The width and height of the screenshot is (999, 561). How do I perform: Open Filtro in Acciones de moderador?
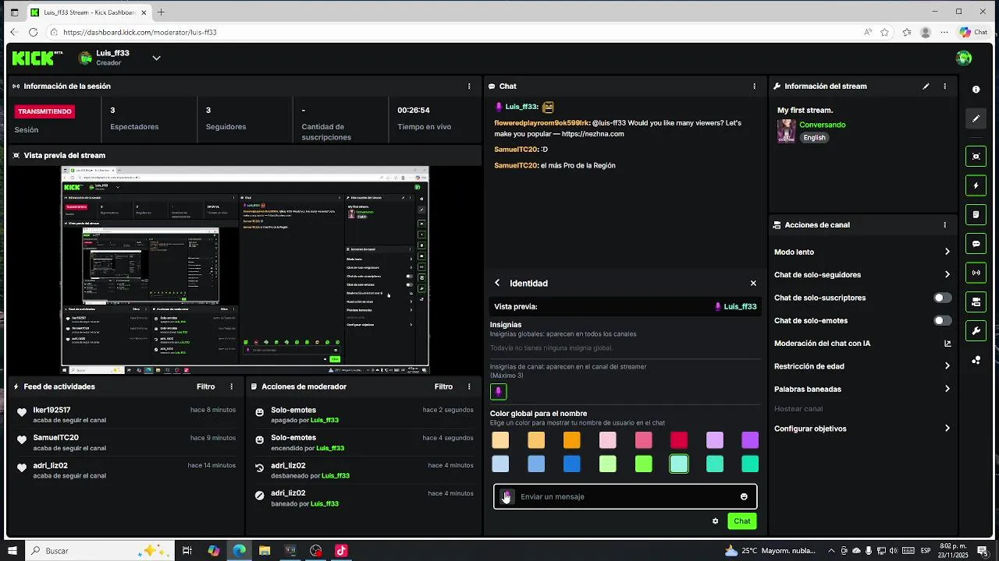click(x=443, y=386)
